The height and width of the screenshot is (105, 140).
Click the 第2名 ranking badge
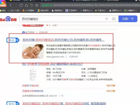pos(13,40)
